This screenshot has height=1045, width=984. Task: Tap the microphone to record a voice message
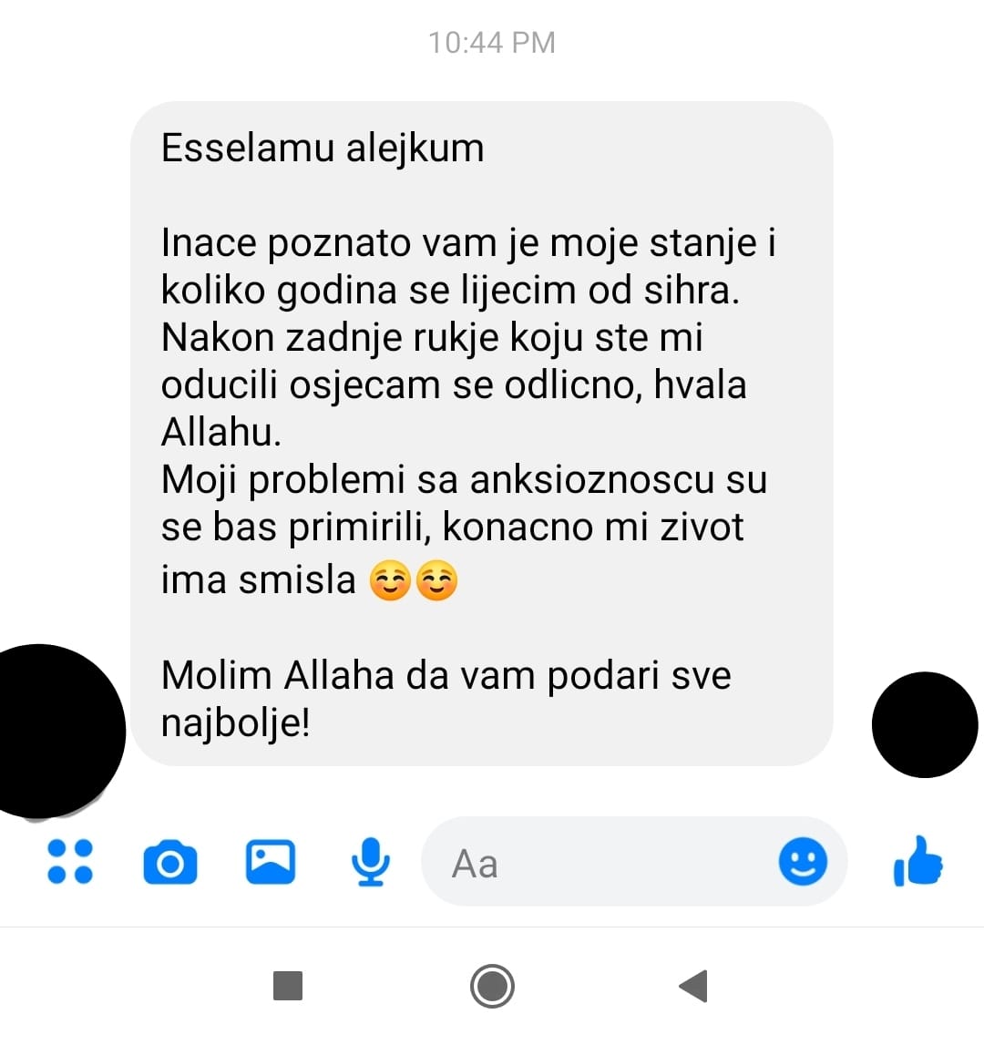coord(371,862)
